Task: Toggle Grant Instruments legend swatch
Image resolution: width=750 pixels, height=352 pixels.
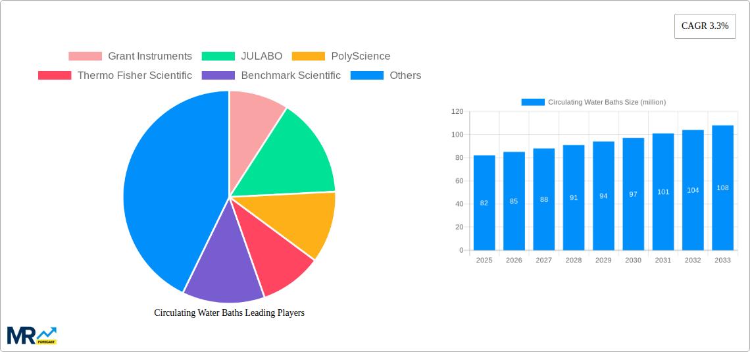Action: tap(85, 57)
